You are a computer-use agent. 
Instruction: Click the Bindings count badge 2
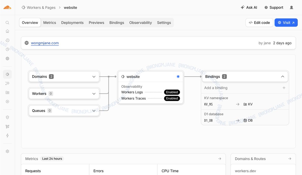(224, 77)
